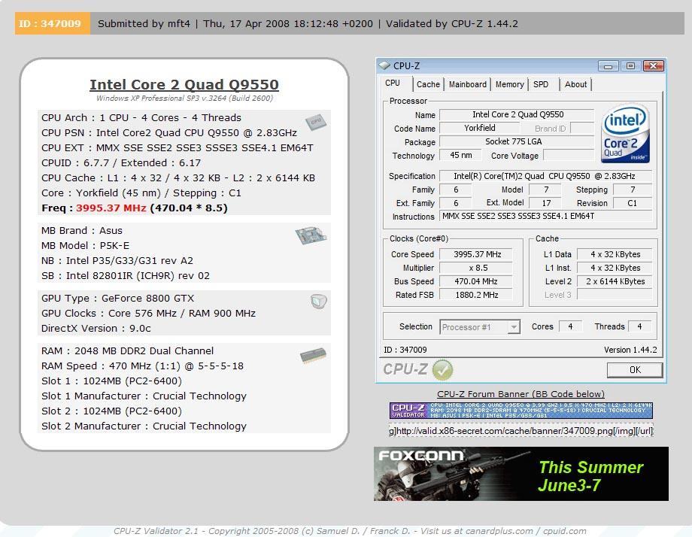Click the green validation checkmark badge

(442, 369)
